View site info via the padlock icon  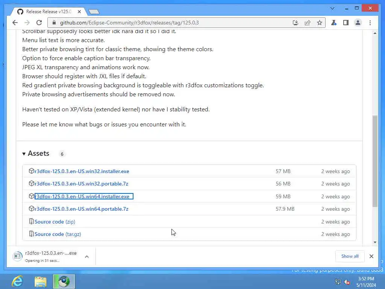54,23
